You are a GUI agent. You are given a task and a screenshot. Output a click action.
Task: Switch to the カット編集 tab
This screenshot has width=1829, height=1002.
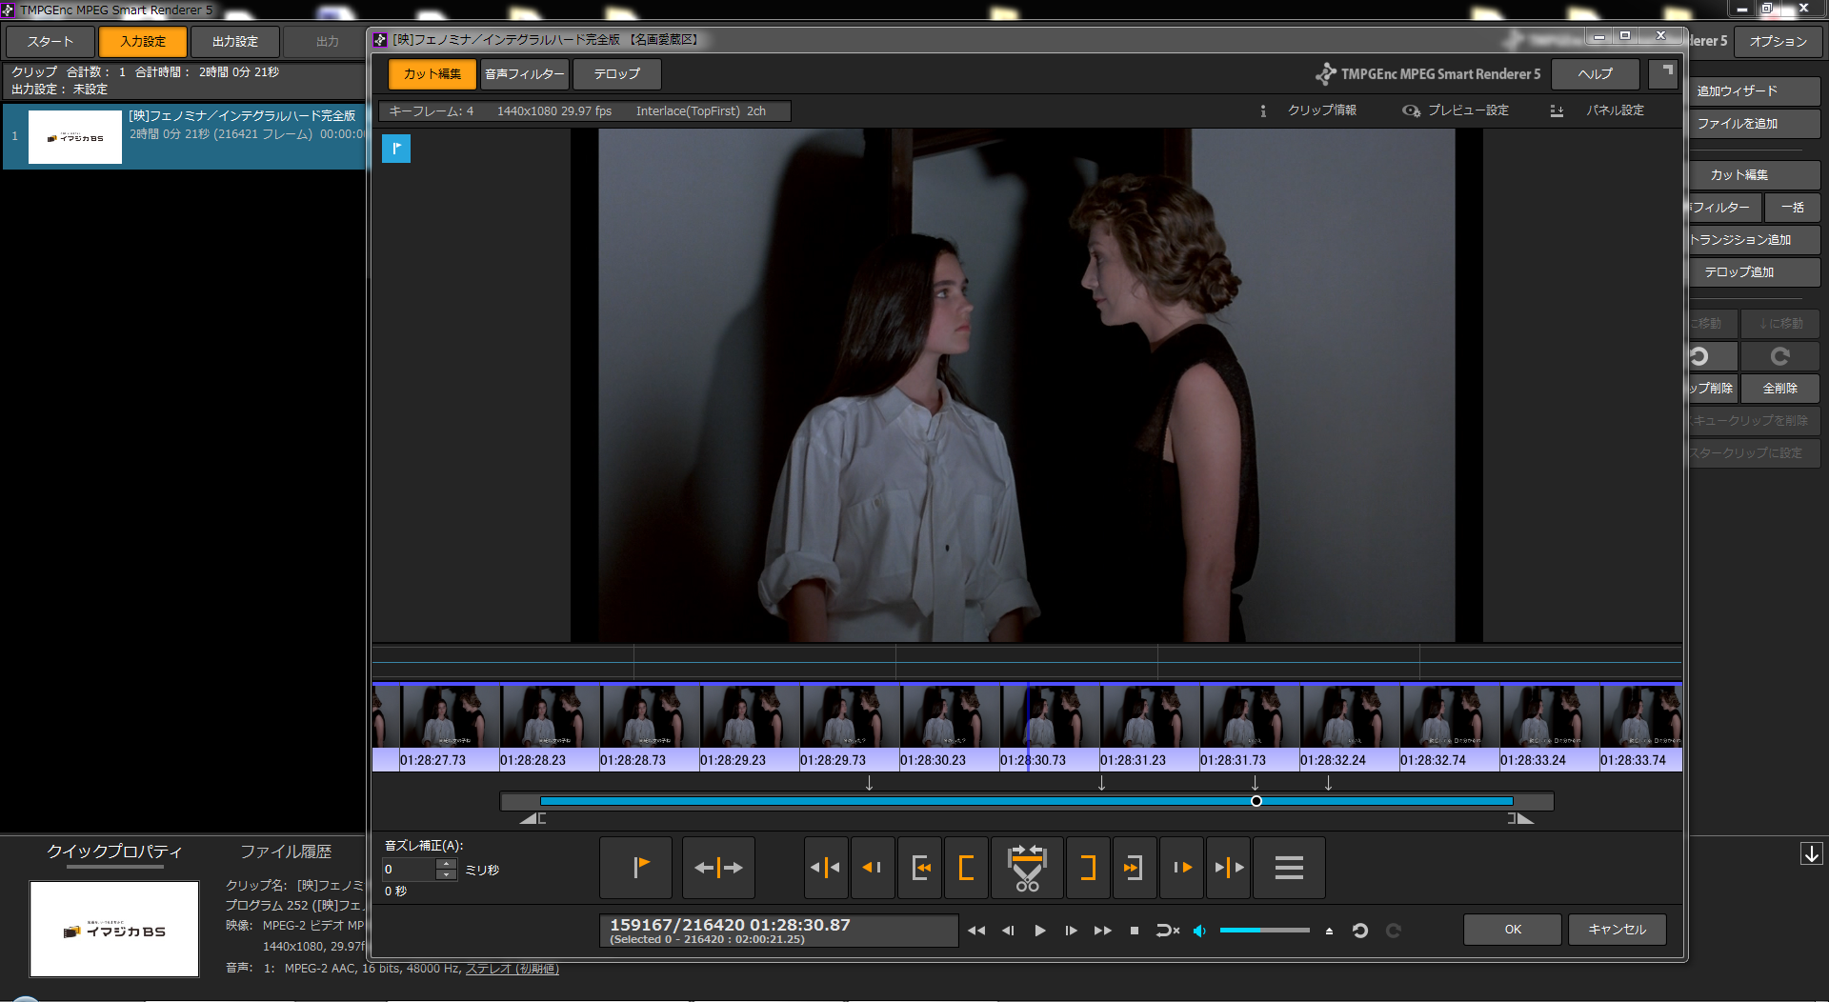pyautogui.click(x=432, y=73)
